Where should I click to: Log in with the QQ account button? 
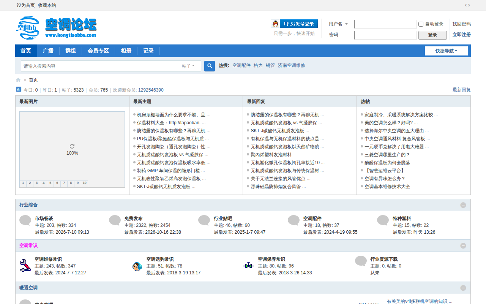click(x=294, y=24)
